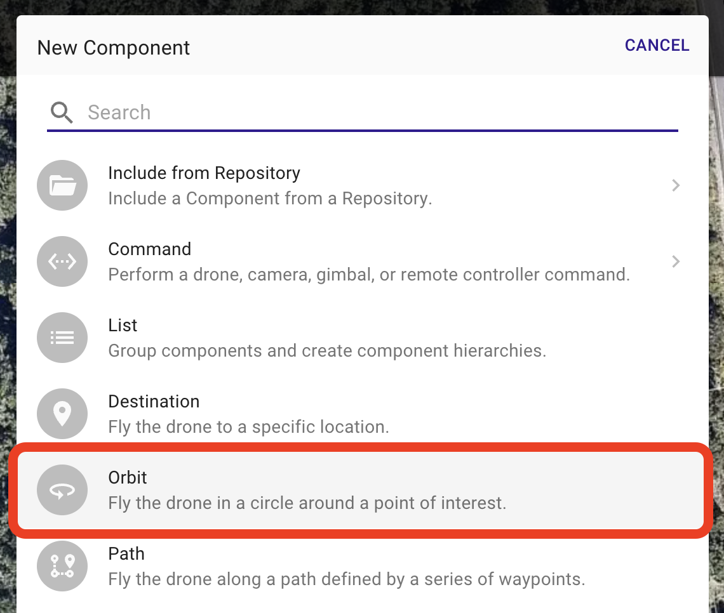The image size is (724, 613).
Task: Expand the Command row chevron
Action: (x=676, y=261)
